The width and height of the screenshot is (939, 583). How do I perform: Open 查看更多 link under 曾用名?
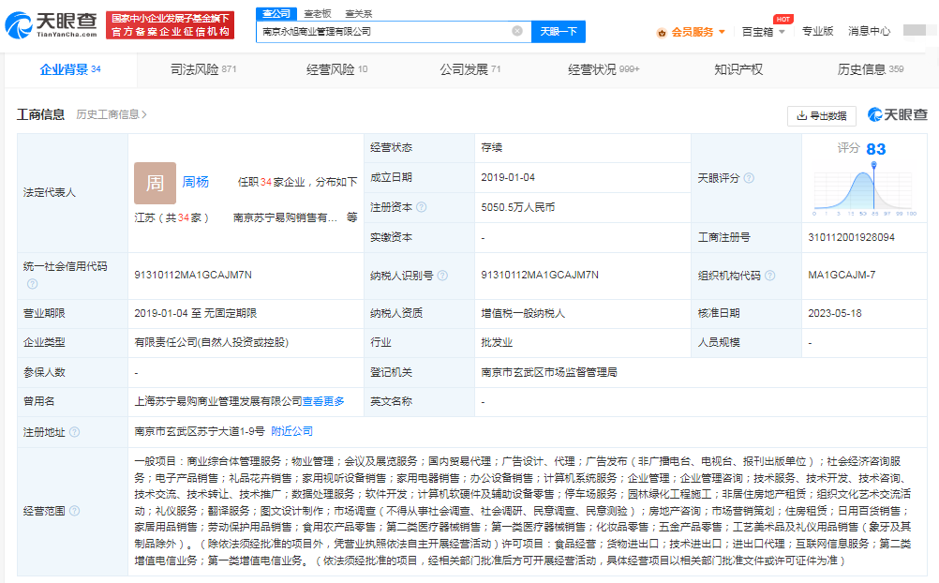coord(324,401)
